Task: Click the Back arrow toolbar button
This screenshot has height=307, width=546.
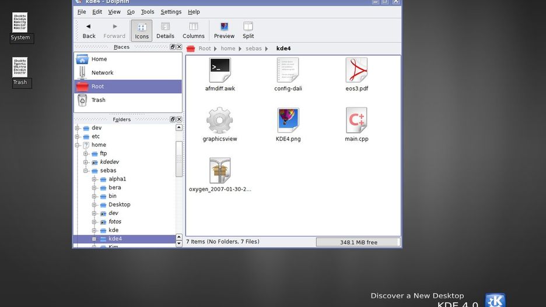Action: point(89,30)
